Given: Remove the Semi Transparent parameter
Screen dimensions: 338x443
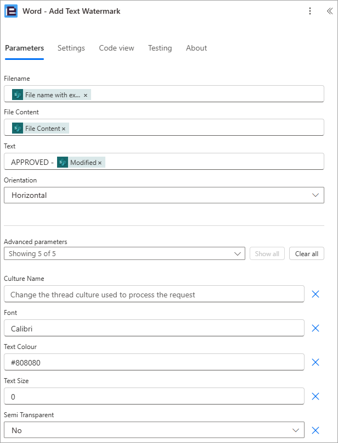Looking at the screenshot, I should (316, 430).
